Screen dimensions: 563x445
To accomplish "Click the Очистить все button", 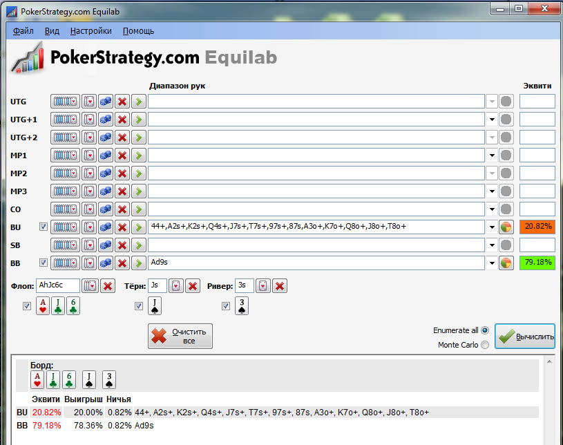I will pos(180,337).
